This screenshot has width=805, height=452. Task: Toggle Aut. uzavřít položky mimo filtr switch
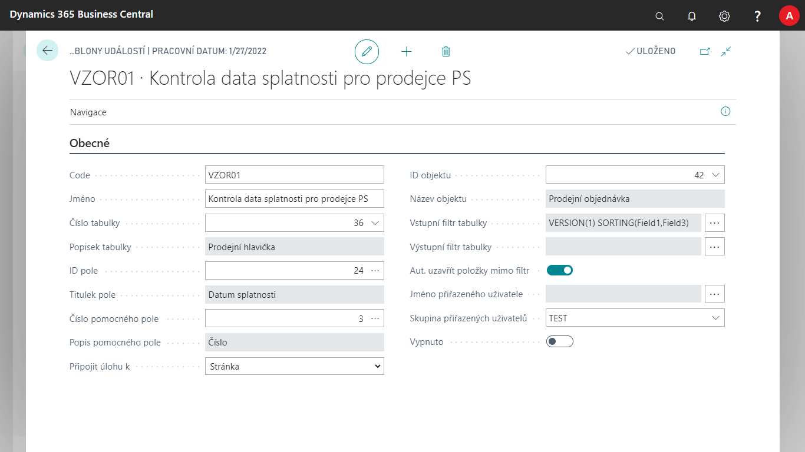click(x=559, y=270)
